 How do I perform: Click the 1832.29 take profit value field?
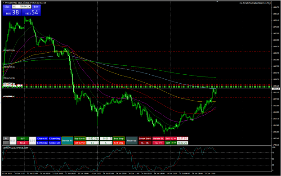[x=183, y=143]
